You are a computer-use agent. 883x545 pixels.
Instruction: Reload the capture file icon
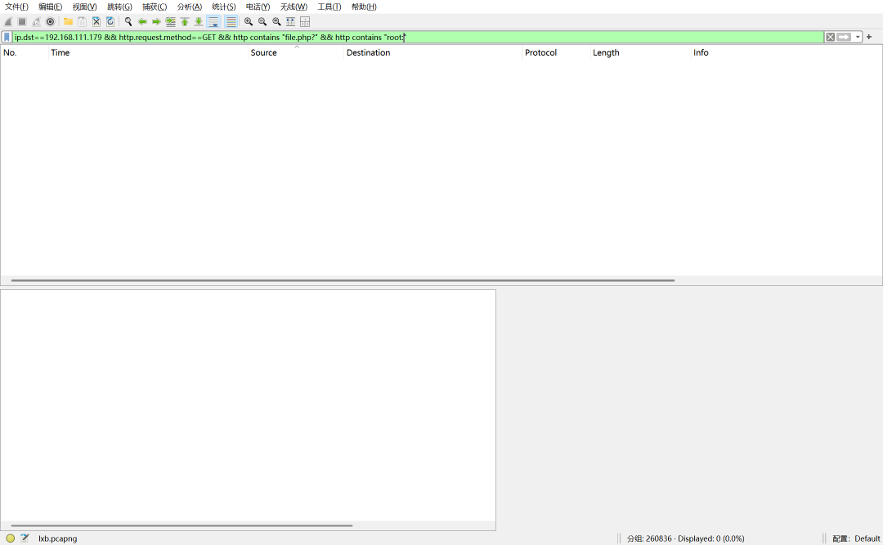[x=110, y=21]
